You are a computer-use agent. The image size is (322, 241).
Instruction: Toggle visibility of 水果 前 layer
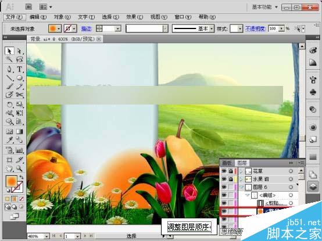click(224, 179)
